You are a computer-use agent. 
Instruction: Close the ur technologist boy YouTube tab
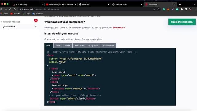click(75, 4)
